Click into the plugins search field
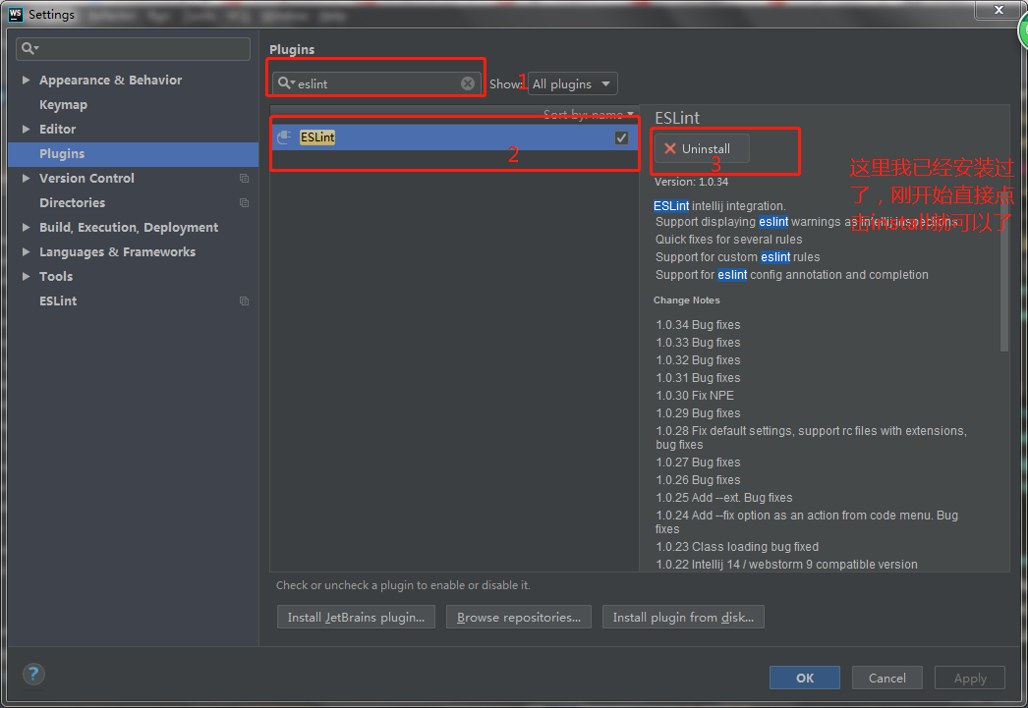 pyautogui.click(x=376, y=83)
